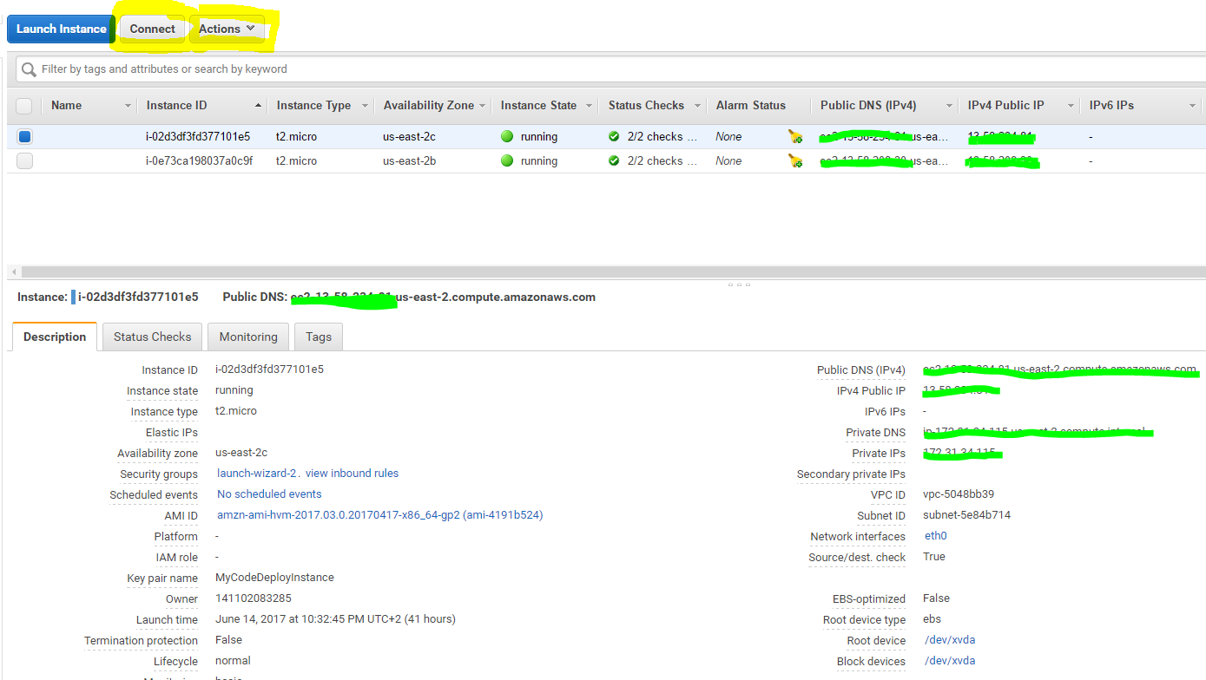1206x680 pixels.
Task: Open the Public DNS (IPv4) column dropdown
Action: tap(948, 106)
